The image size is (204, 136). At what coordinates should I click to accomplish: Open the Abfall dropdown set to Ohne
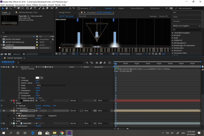click(x=51, y=85)
